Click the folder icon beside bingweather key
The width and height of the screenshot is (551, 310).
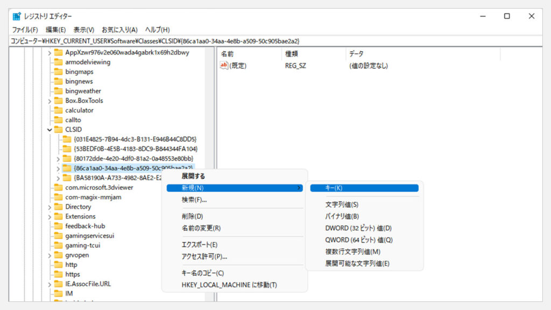58,91
